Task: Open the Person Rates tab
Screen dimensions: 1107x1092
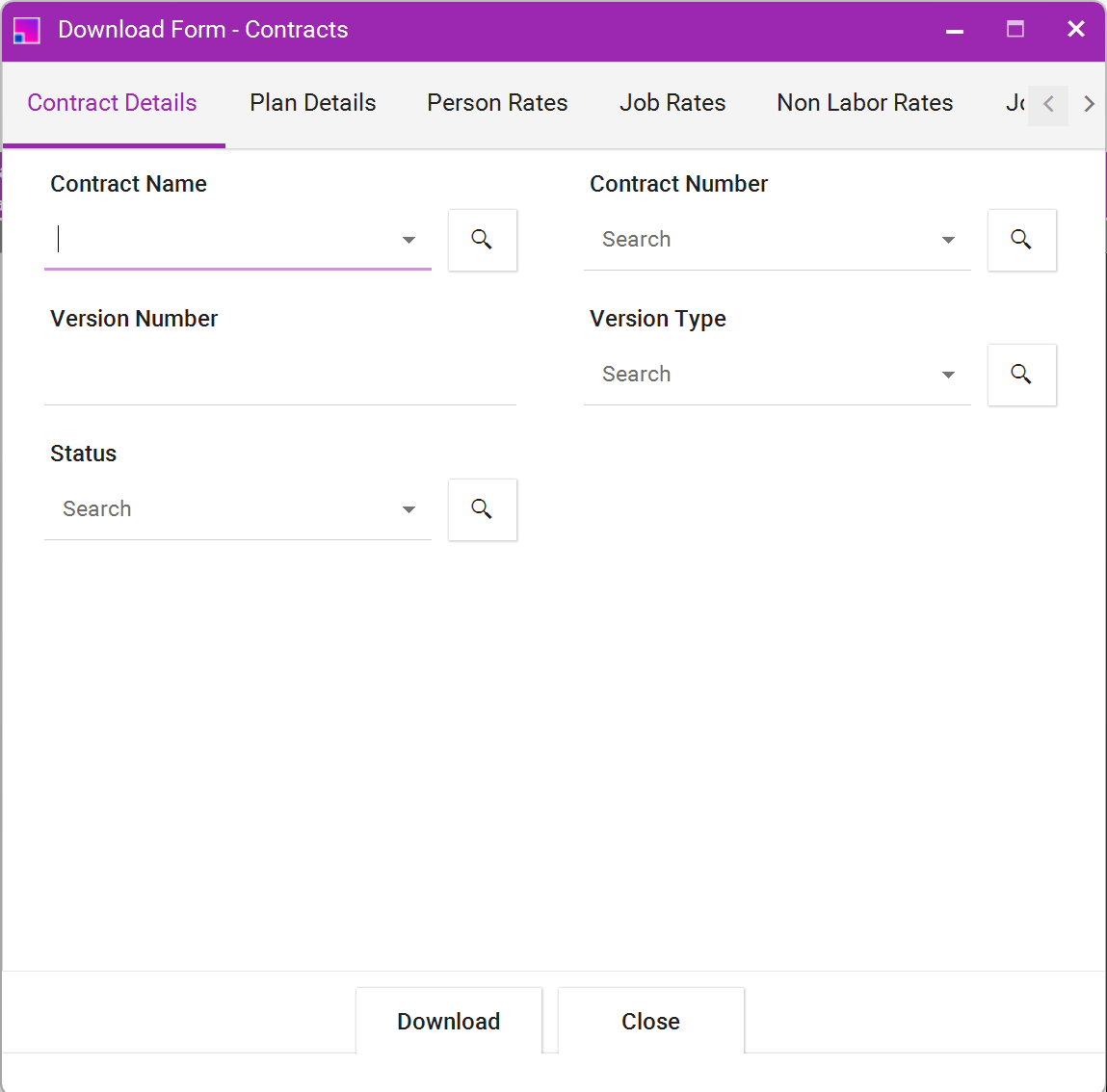Action: tap(497, 103)
